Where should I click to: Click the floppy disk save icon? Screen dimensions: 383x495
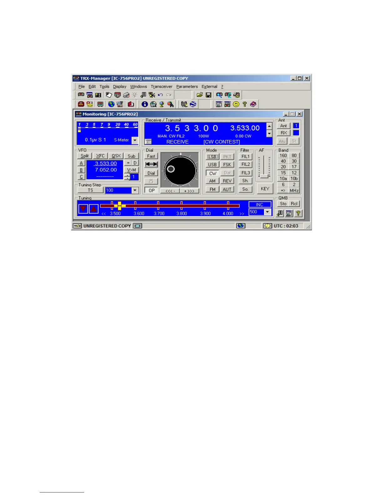point(208,95)
